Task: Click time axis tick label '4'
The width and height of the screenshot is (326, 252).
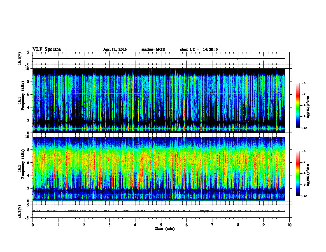Action: 135,225
